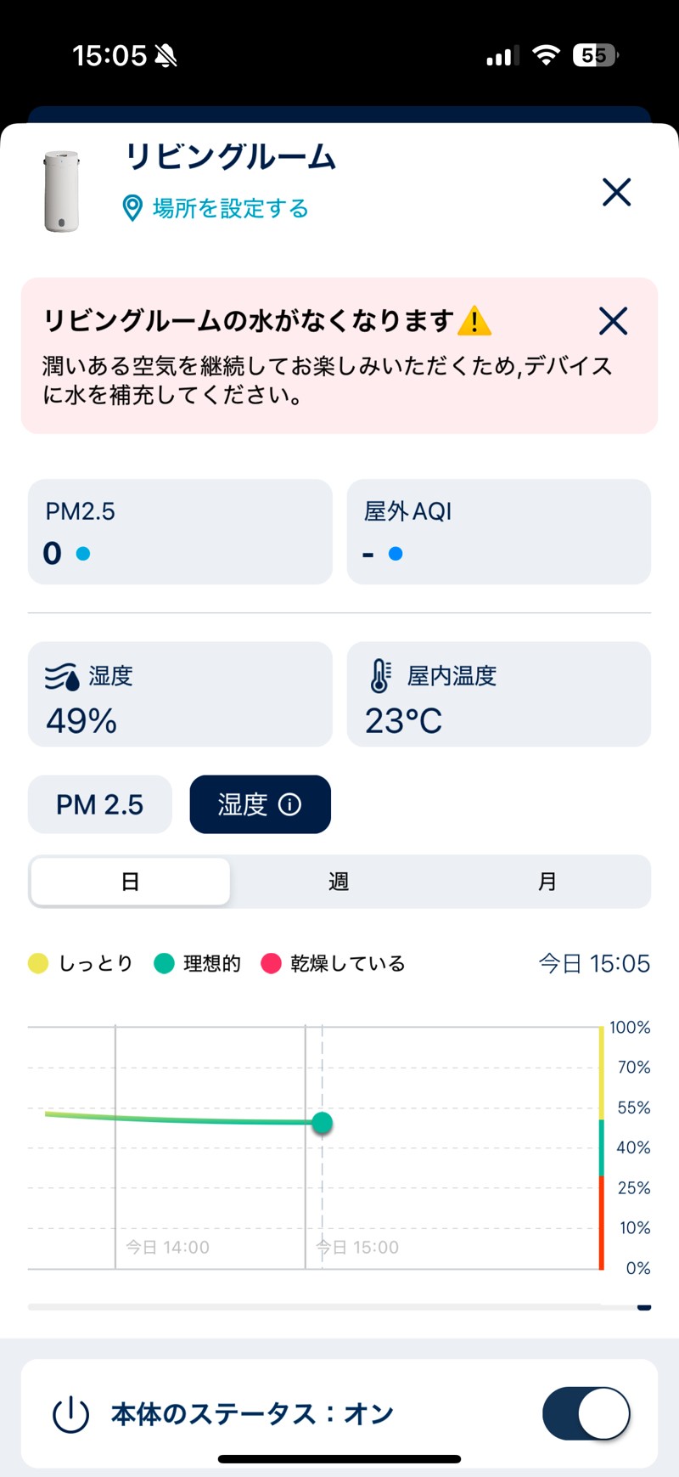Tap the power icon beside 本体のステータス
Screen dimensions: 679x1477
tap(70, 1414)
